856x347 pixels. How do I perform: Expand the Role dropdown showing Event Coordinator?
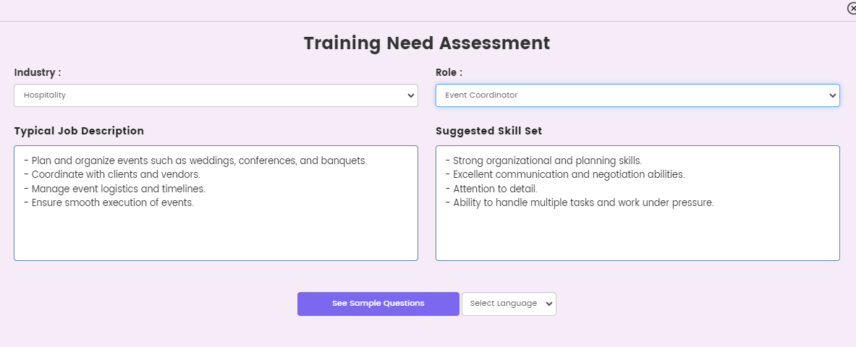[637, 95]
